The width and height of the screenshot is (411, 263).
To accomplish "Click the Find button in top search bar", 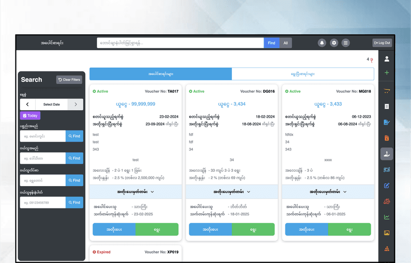I will [x=272, y=43].
